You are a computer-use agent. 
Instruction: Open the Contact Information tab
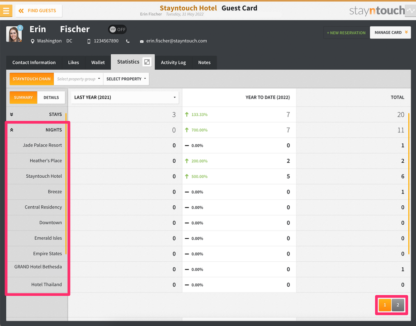[x=34, y=62]
